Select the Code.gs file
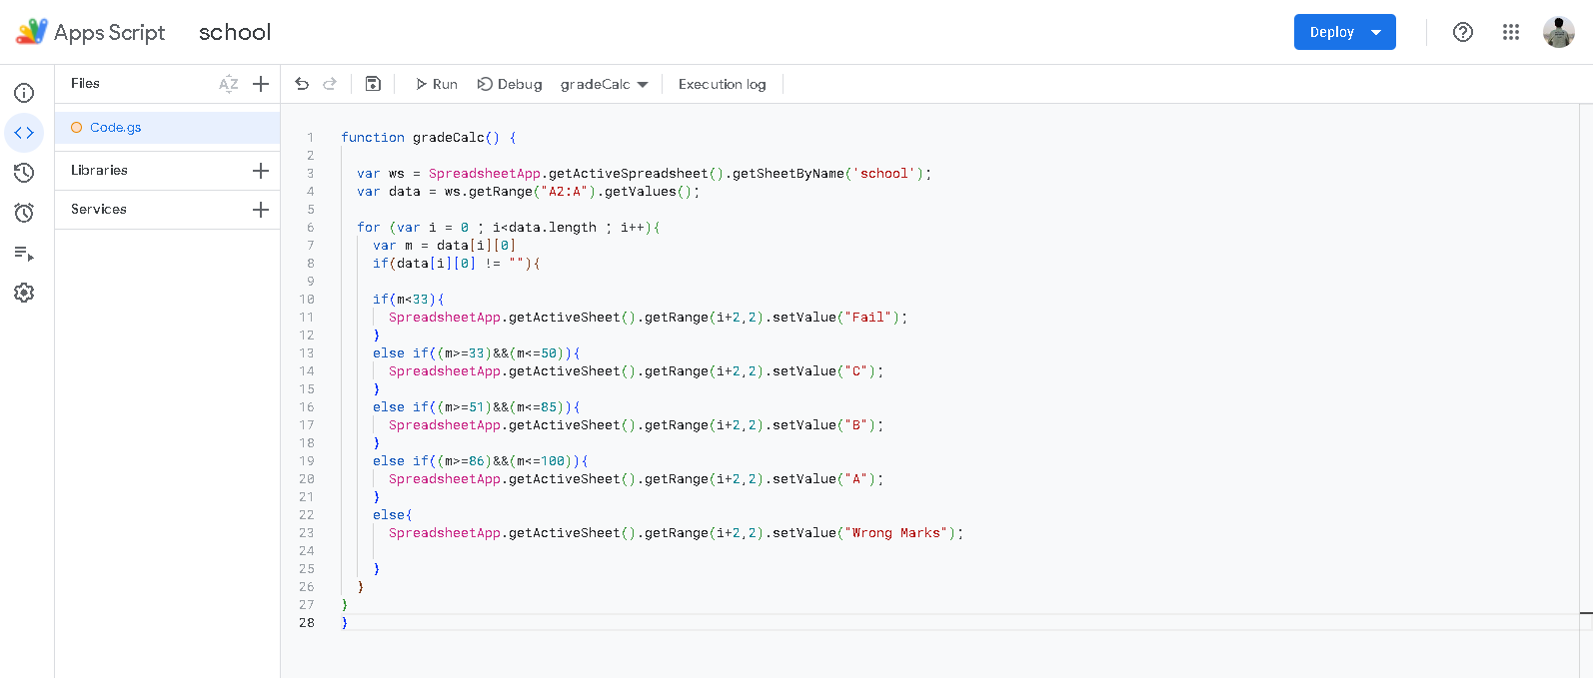Viewport: 1593px width, 678px height. point(168,128)
